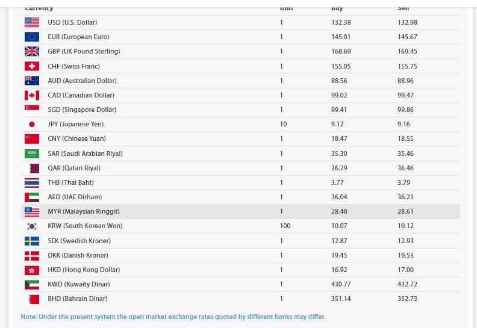
Task: Click the Swiss flag icon
Action: tap(32, 66)
